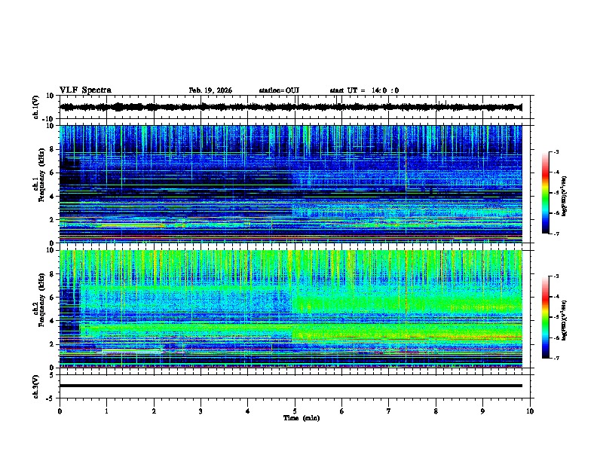Click time axis tick label "5"
The width and height of the screenshot is (597, 461).
295,411
